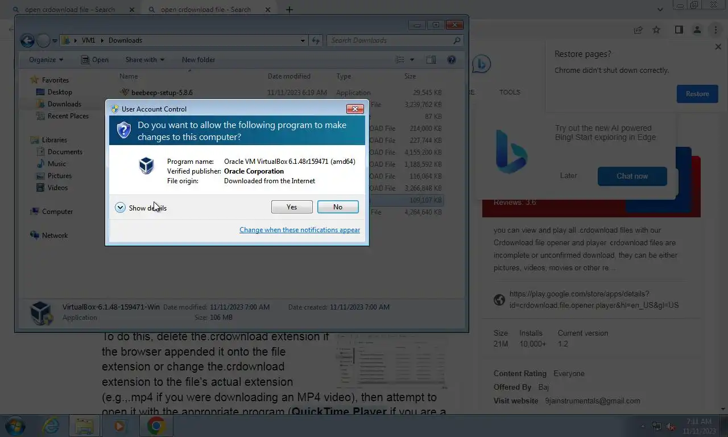The height and width of the screenshot is (437, 728).
Task: Sort files by the Date modified column
Action: 289,76
